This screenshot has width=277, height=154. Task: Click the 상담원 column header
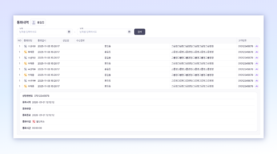(66, 41)
